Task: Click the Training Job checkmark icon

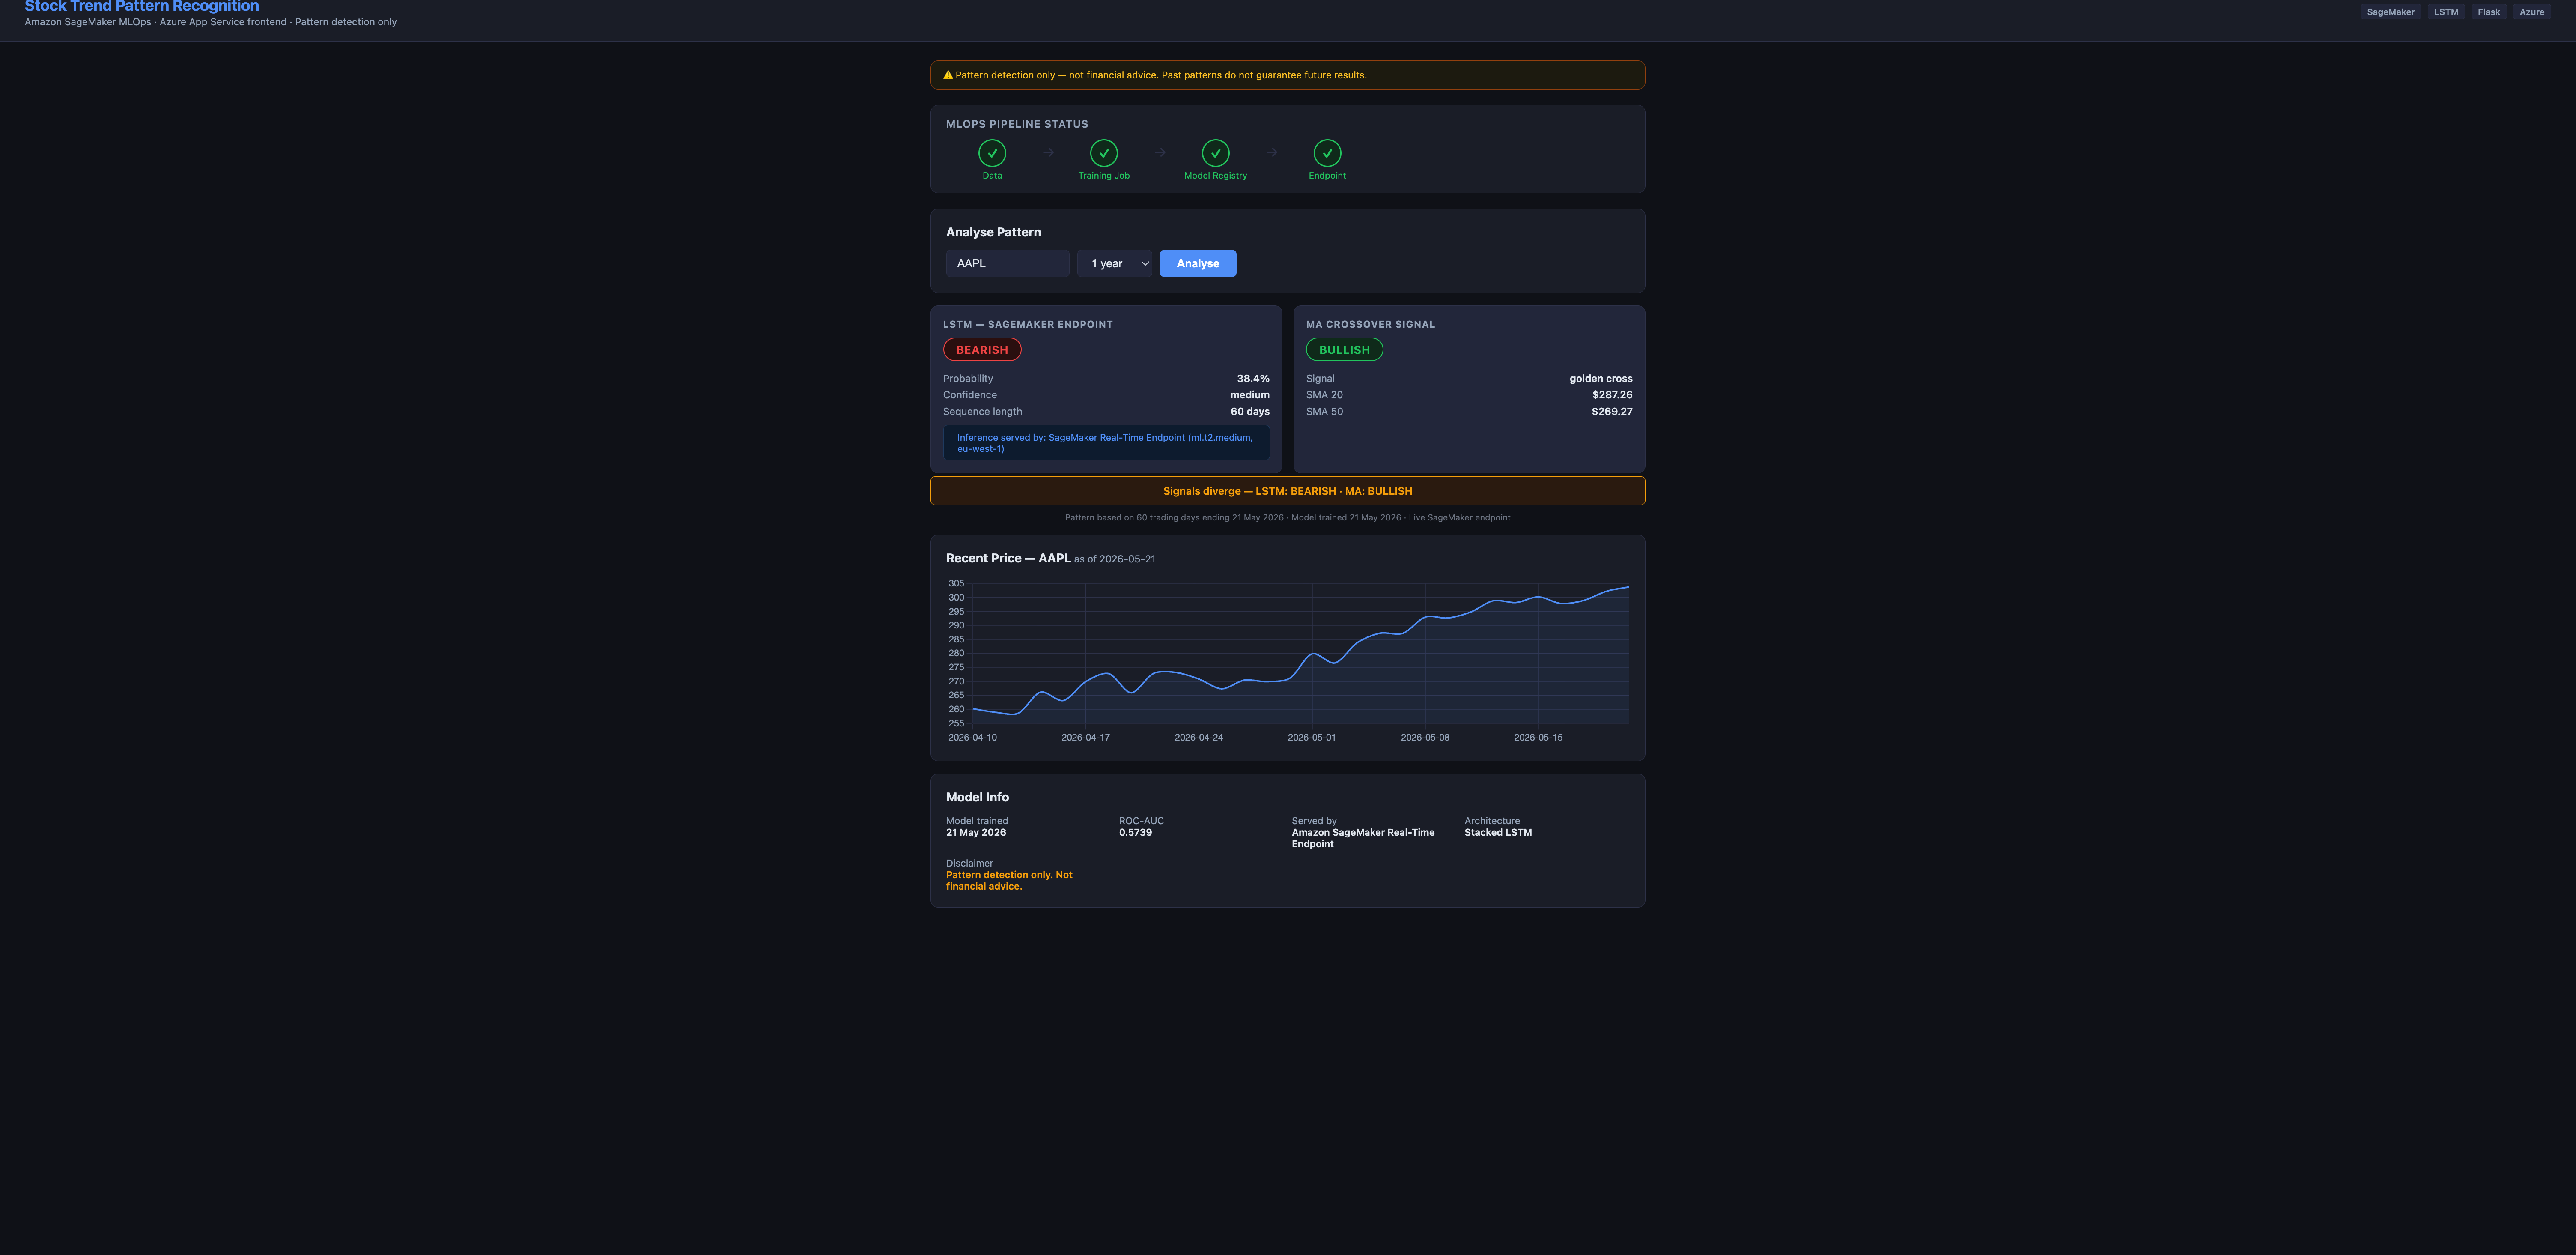Action: 1104,153
